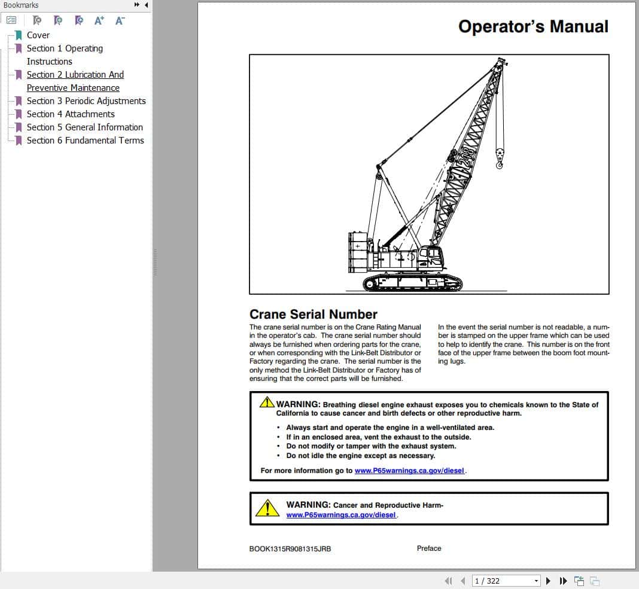Click the add new bookmark icon

click(58, 20)
